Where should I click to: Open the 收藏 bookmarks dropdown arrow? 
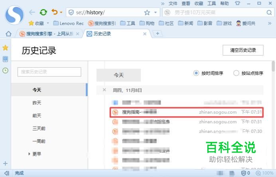(x=48, y=23)
